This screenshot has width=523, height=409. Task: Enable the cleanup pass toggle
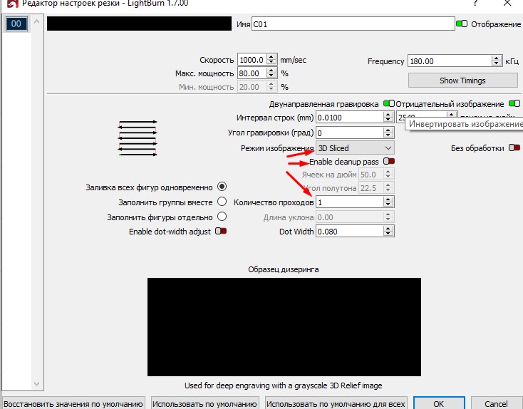click(x=388, y=162)
